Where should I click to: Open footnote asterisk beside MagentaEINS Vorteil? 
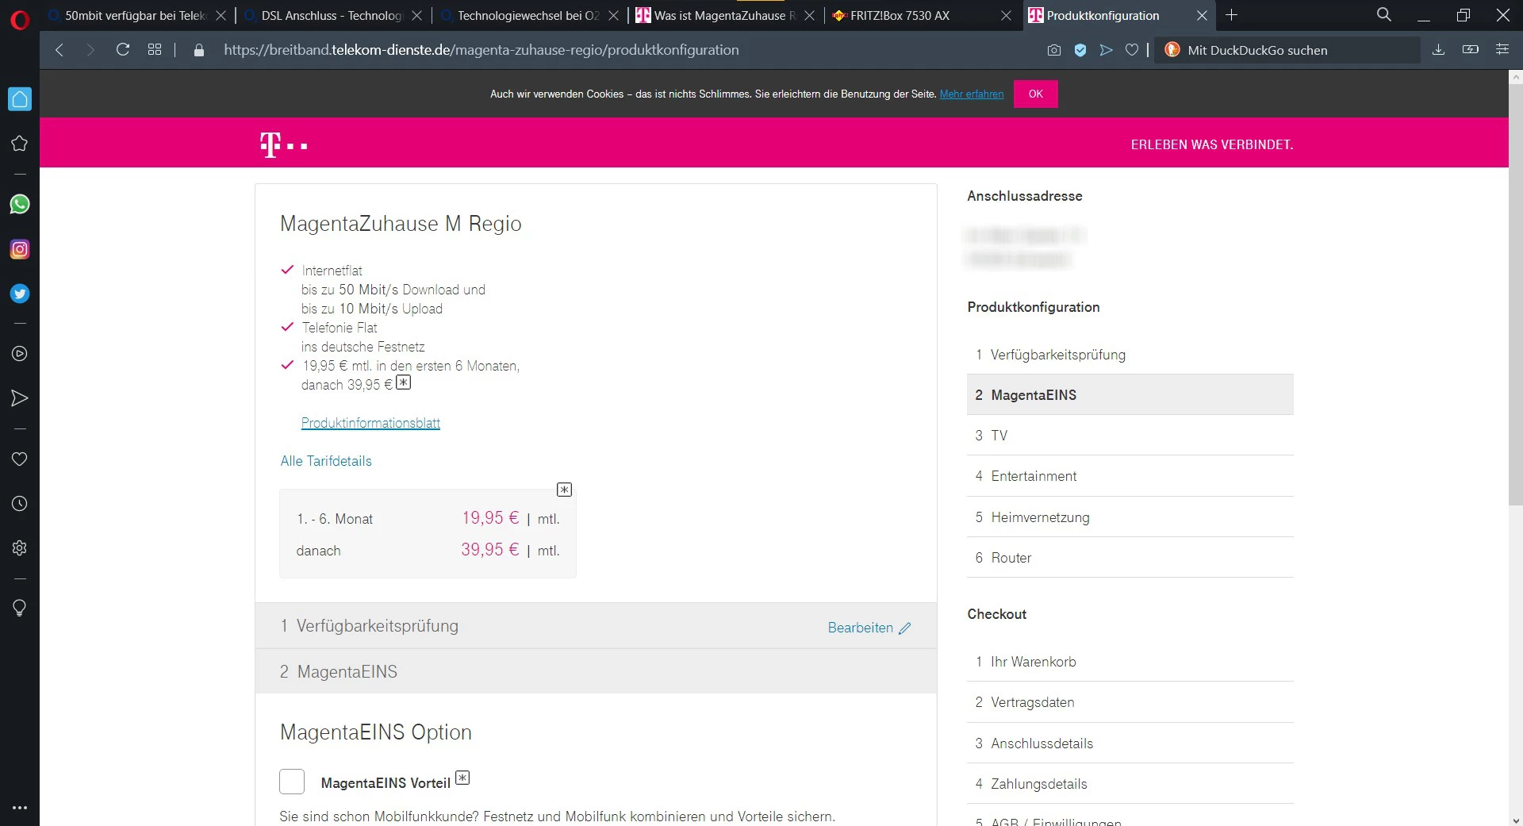click(x=462, y=778)
